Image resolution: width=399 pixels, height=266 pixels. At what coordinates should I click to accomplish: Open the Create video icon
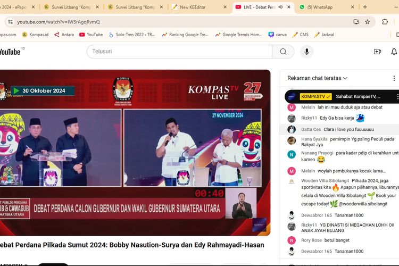pyautogui.click(x=377, y=52)
